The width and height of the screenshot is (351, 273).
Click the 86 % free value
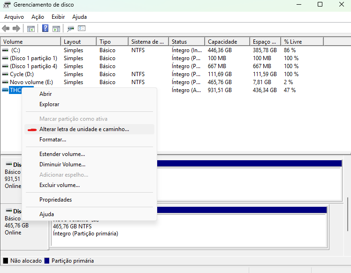[290, 50]
